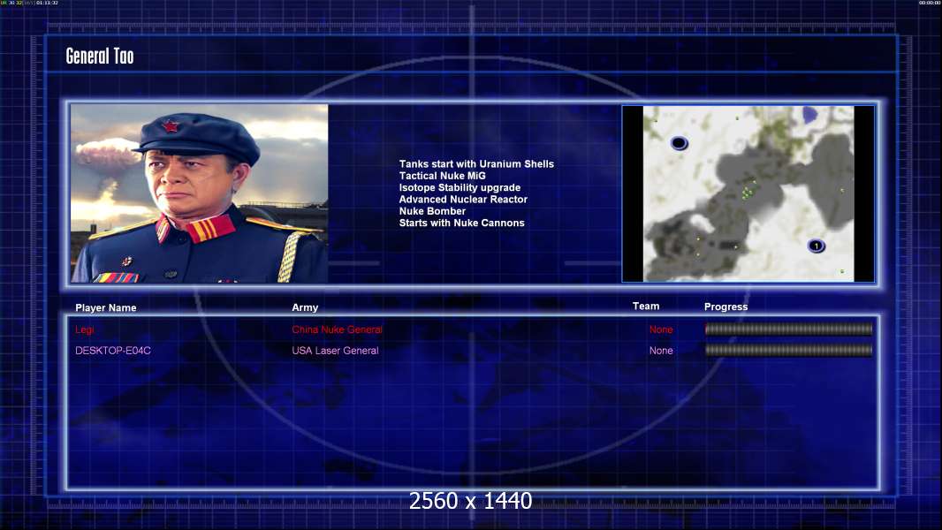This screenshot has width=942, height=530.
Task: Click the player name 'DESKTOP-E04C'
Action: click(x=113, y=351)
